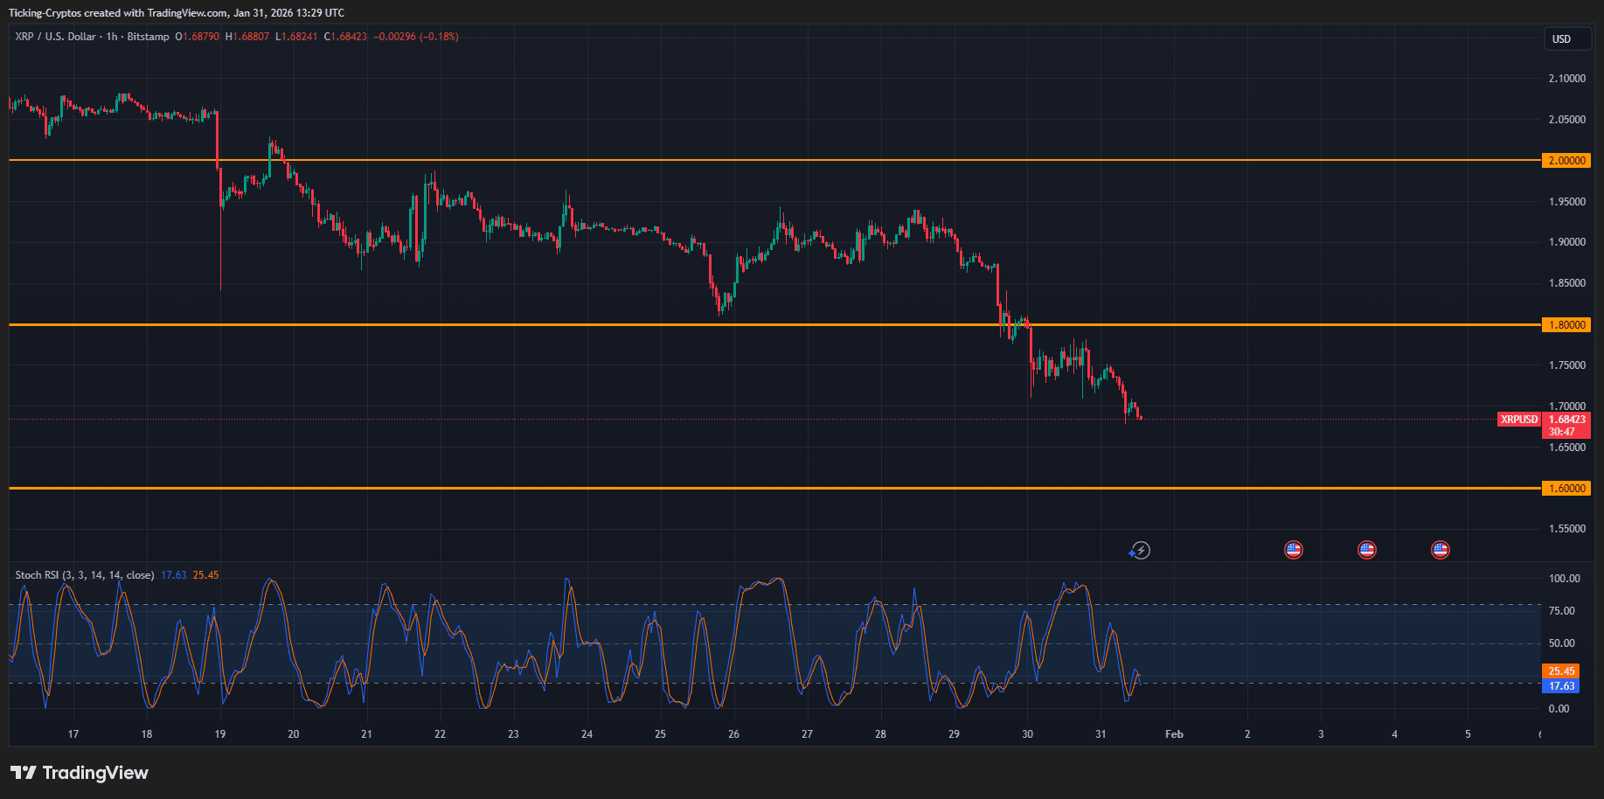Click the orange 1.60000 price level label

click(x=1567, y=488)
